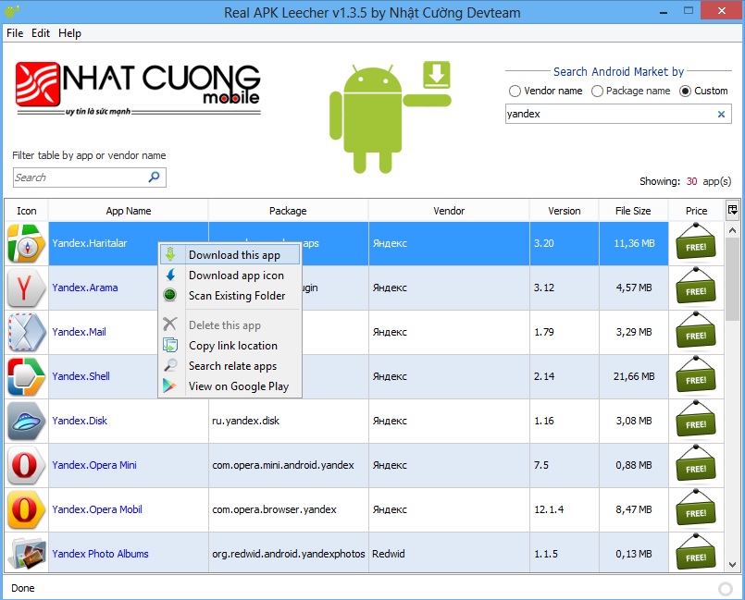Select the Yandex.Mail app name
Viewport: 745px width, 600px height.
(x=79, y=332)
